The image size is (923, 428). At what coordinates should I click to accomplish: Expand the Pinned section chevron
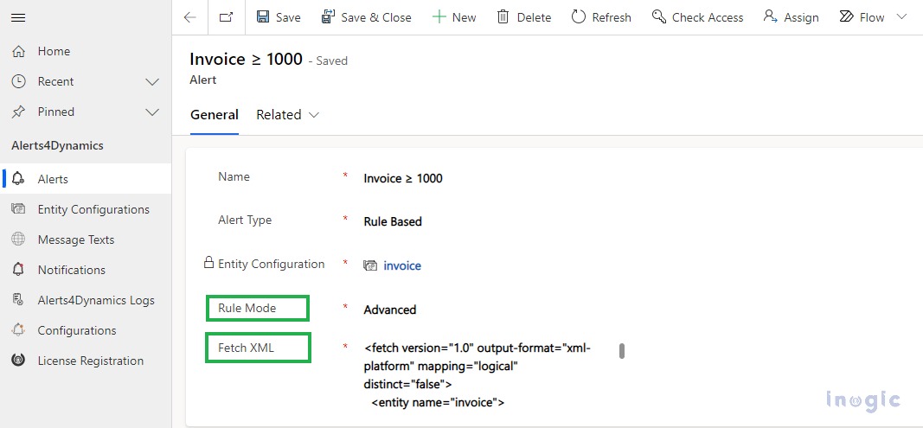click(x=152, y=112)
